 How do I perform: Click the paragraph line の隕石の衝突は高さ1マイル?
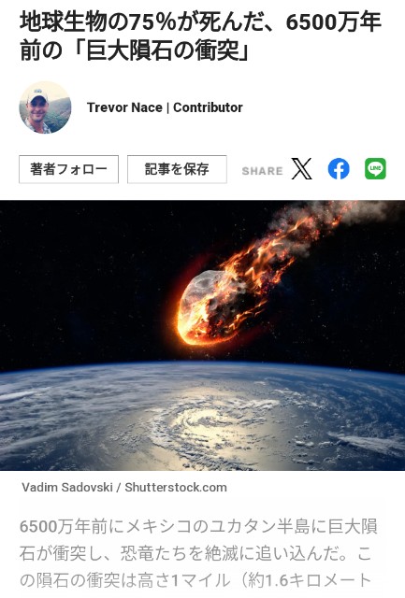coord(195,580)
